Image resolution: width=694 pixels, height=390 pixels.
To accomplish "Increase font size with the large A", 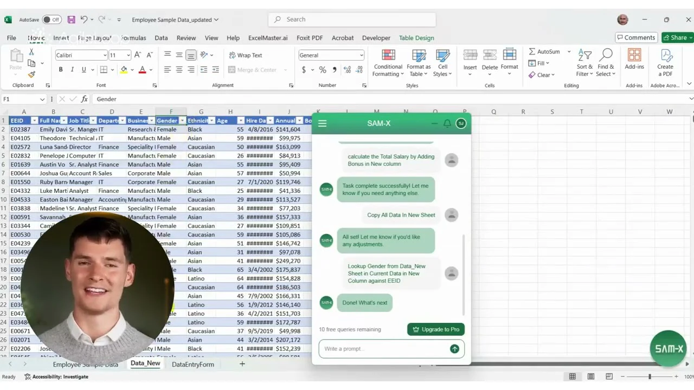I will click(x=138, y=55).
